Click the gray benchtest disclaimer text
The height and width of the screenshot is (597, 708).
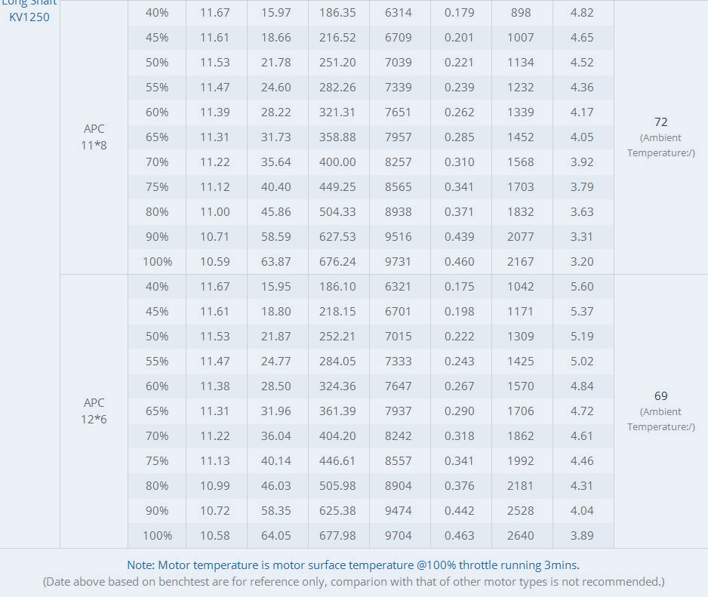[353, 582]
